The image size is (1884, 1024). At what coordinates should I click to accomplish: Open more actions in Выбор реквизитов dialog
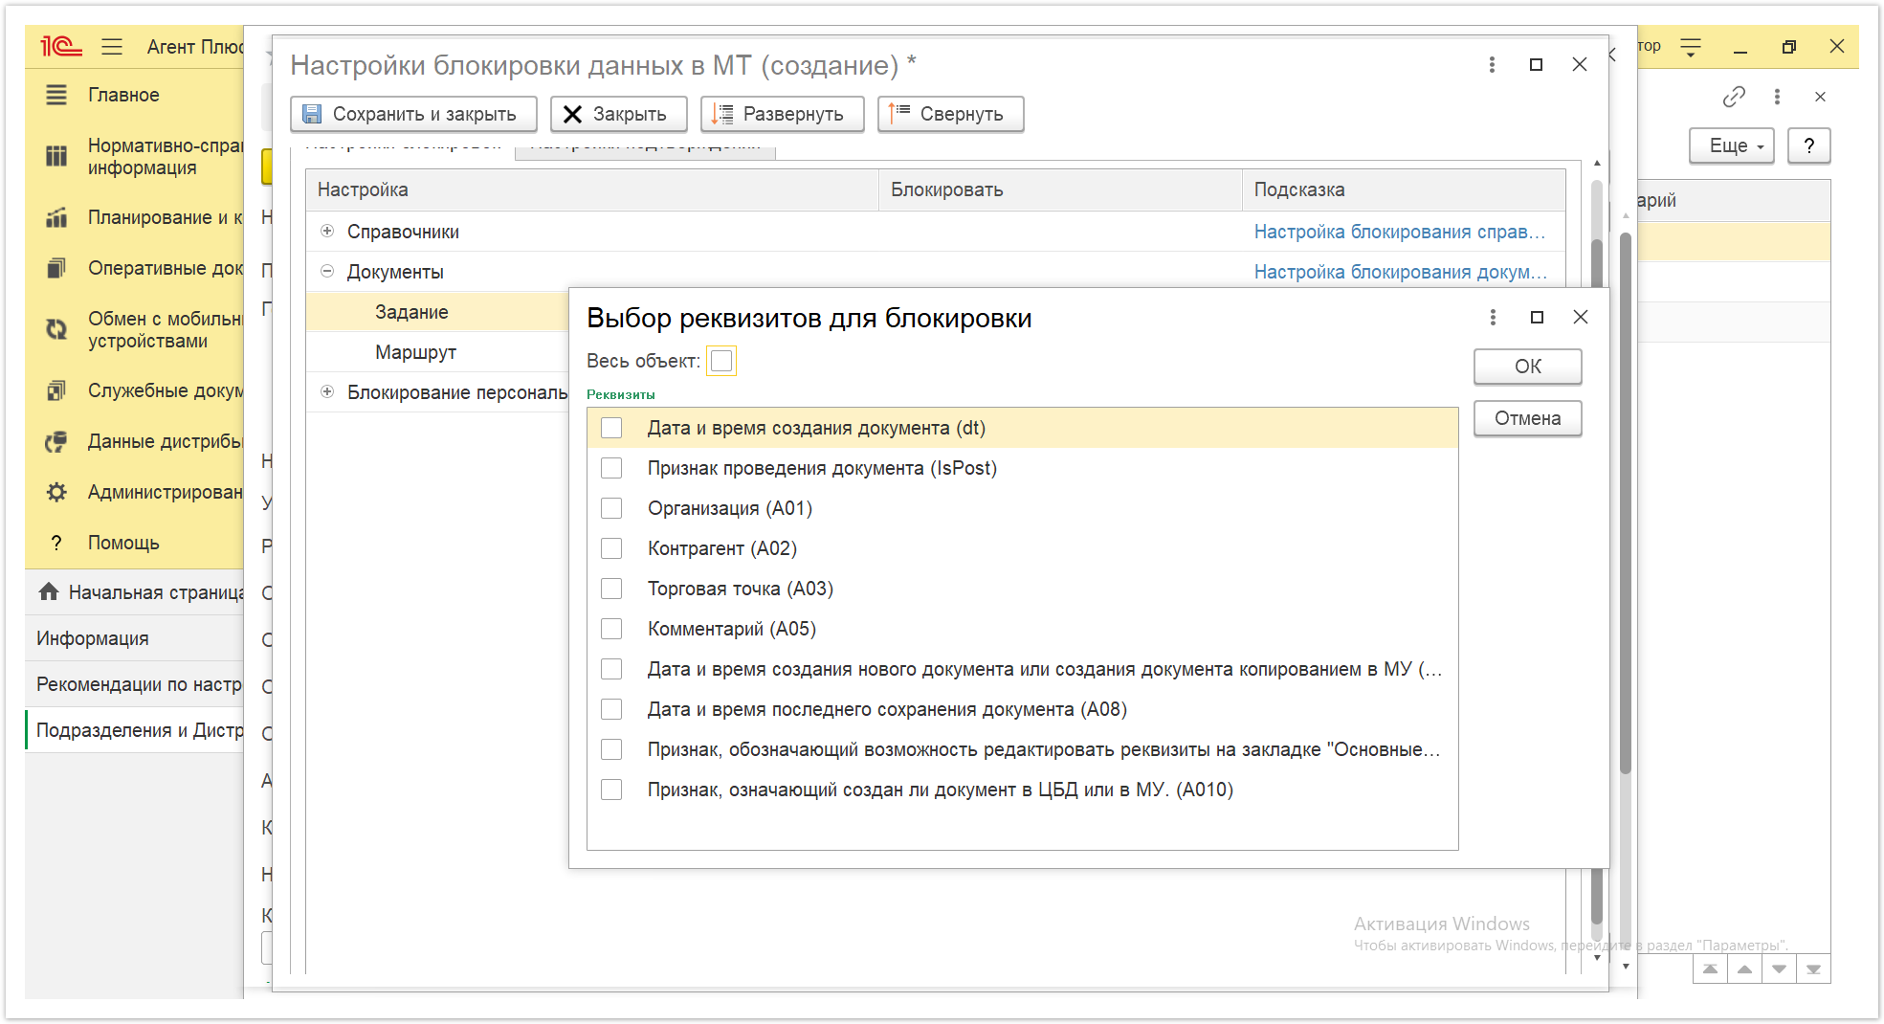tap(1493, 317)
